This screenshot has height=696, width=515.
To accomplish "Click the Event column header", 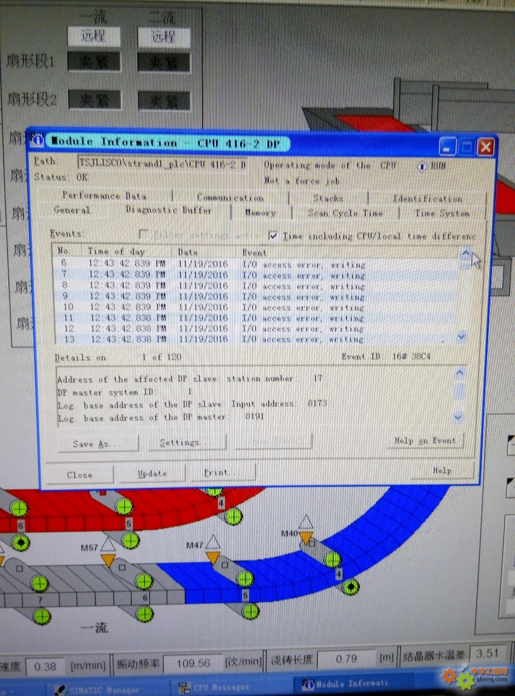I will [x=255, y=252].
